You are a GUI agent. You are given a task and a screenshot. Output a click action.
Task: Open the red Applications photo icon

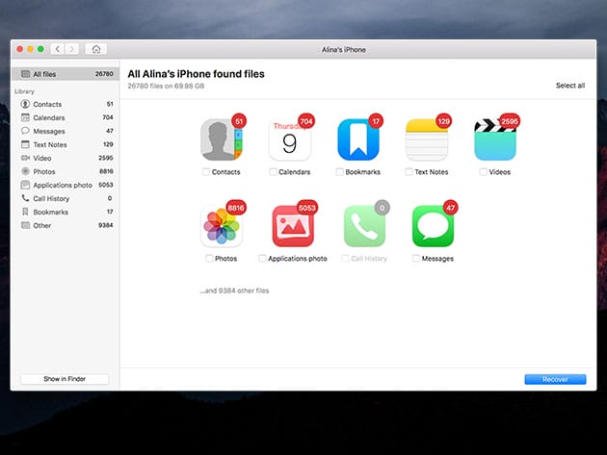pos(292,227)
